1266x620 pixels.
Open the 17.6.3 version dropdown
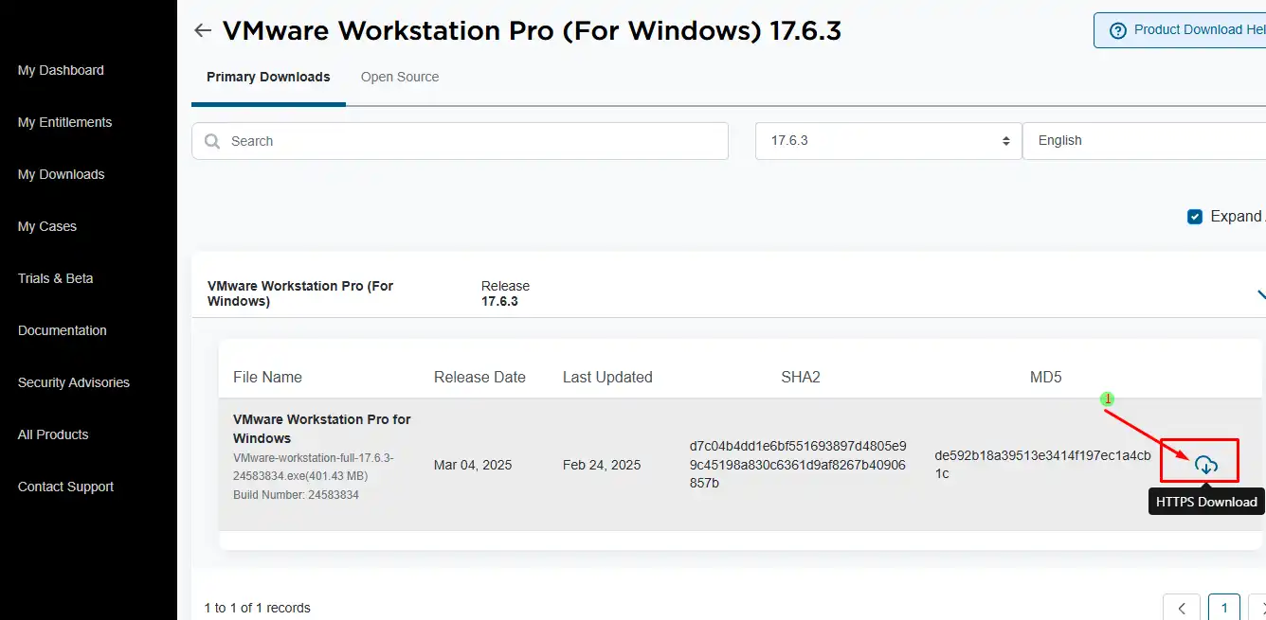coord(888,141)
